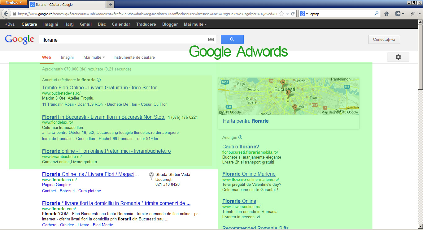Open a new tab with the plus button

[110, 4]
